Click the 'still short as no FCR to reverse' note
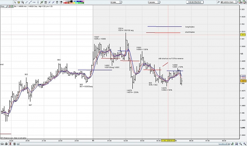The height and width of the screenshot is (146, 247). click(x=171, y=58)
